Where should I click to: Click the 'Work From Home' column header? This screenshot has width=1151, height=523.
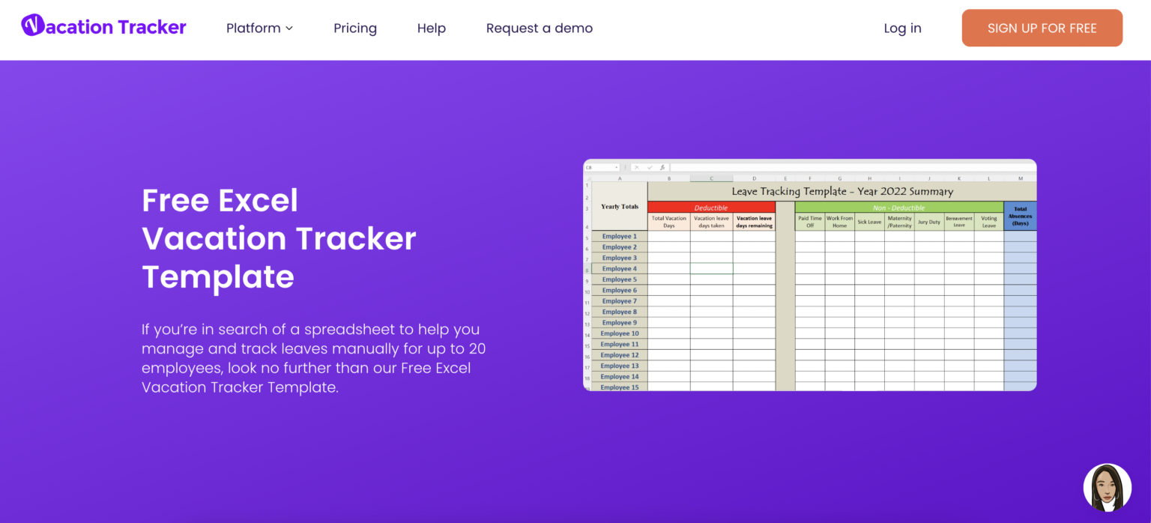click(x=840, y=222)
